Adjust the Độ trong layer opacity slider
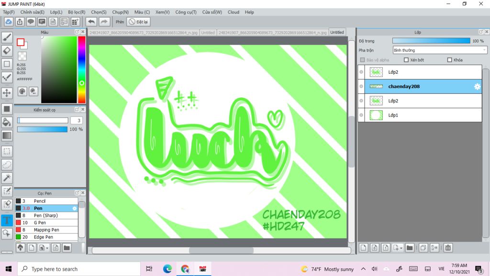 (431, 41)
